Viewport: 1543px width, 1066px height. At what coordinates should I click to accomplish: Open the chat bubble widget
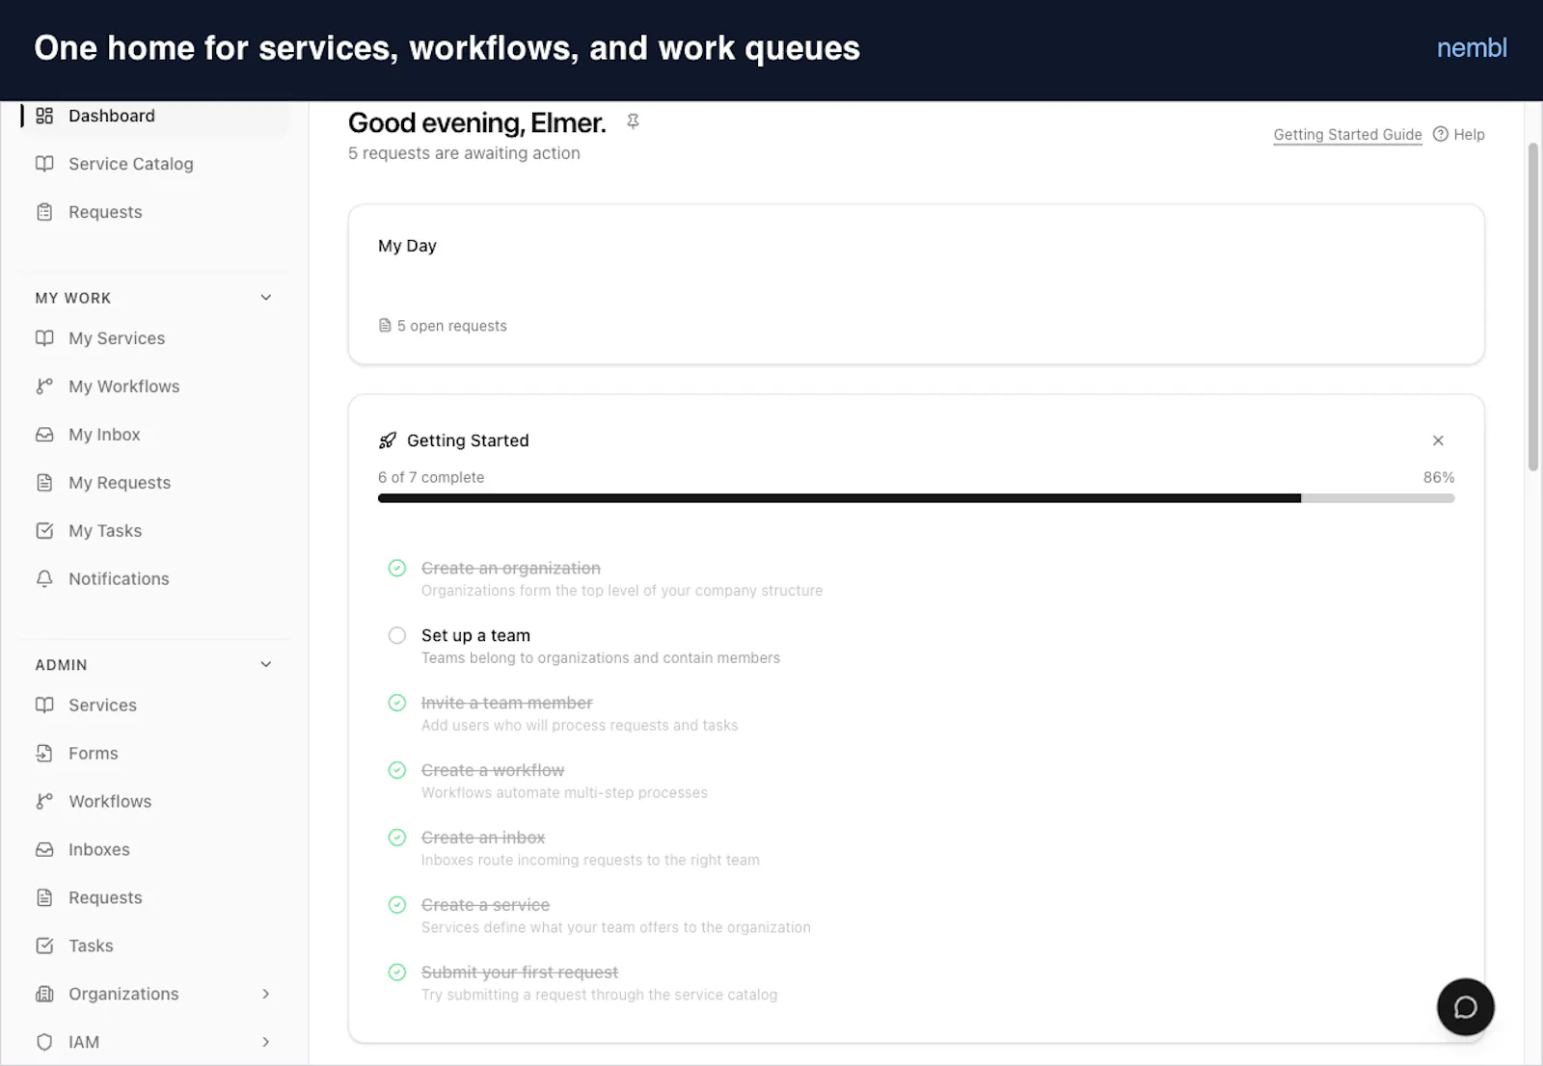point(1465,1007)
